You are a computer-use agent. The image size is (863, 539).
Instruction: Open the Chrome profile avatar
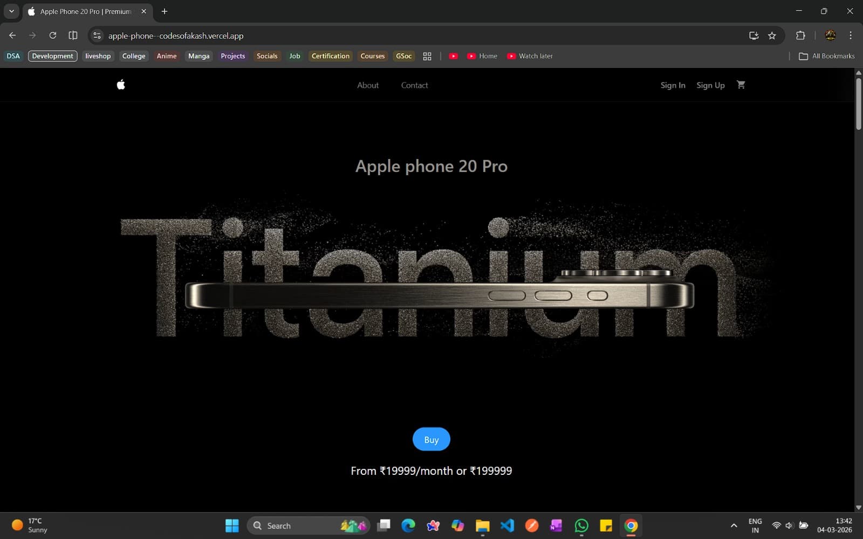click(831, 36)
